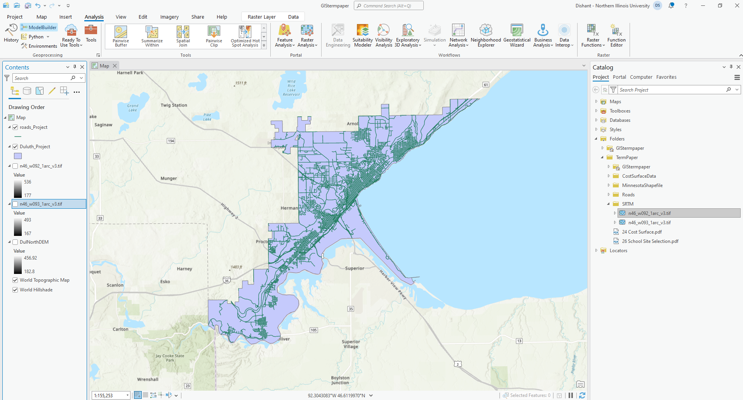Open the History geoprocessing pane
Screen dimensions: 743x400
pos(11,33)
